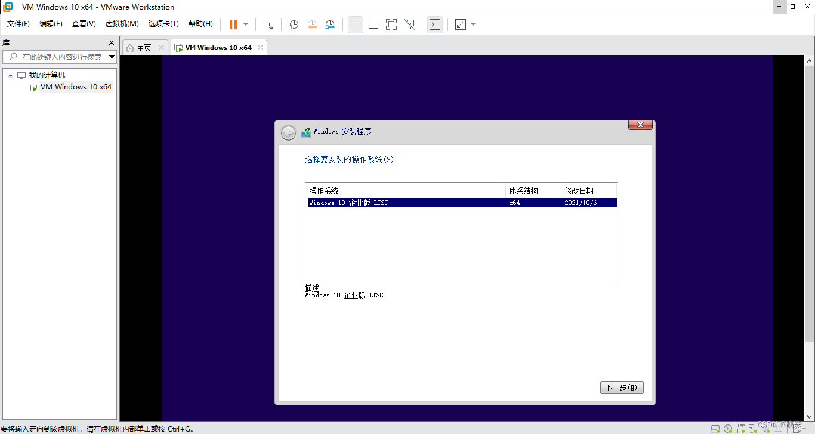Click the CD/DVD drive status icon
The width and height of the screenshot is (815, 434).
click(728, 428)
